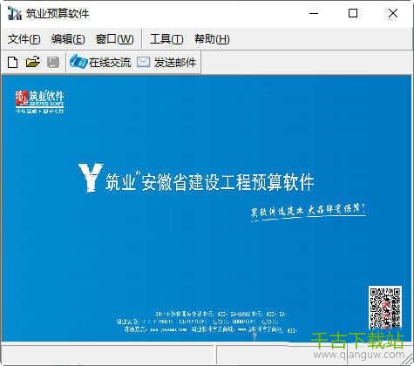This screenshot has width=414, height=366.
Task: Click the 发送邮件 toolbar label
Action: 175,63
